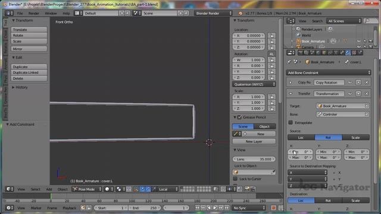This screenshot has width=381, height=214.
Task: Click the Translate button
Action: click(29, 30)
